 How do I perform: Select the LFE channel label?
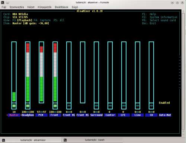click(x=124, y=115)
